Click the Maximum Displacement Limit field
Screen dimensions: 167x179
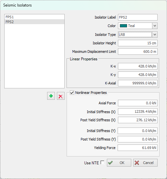coord(138,52)
